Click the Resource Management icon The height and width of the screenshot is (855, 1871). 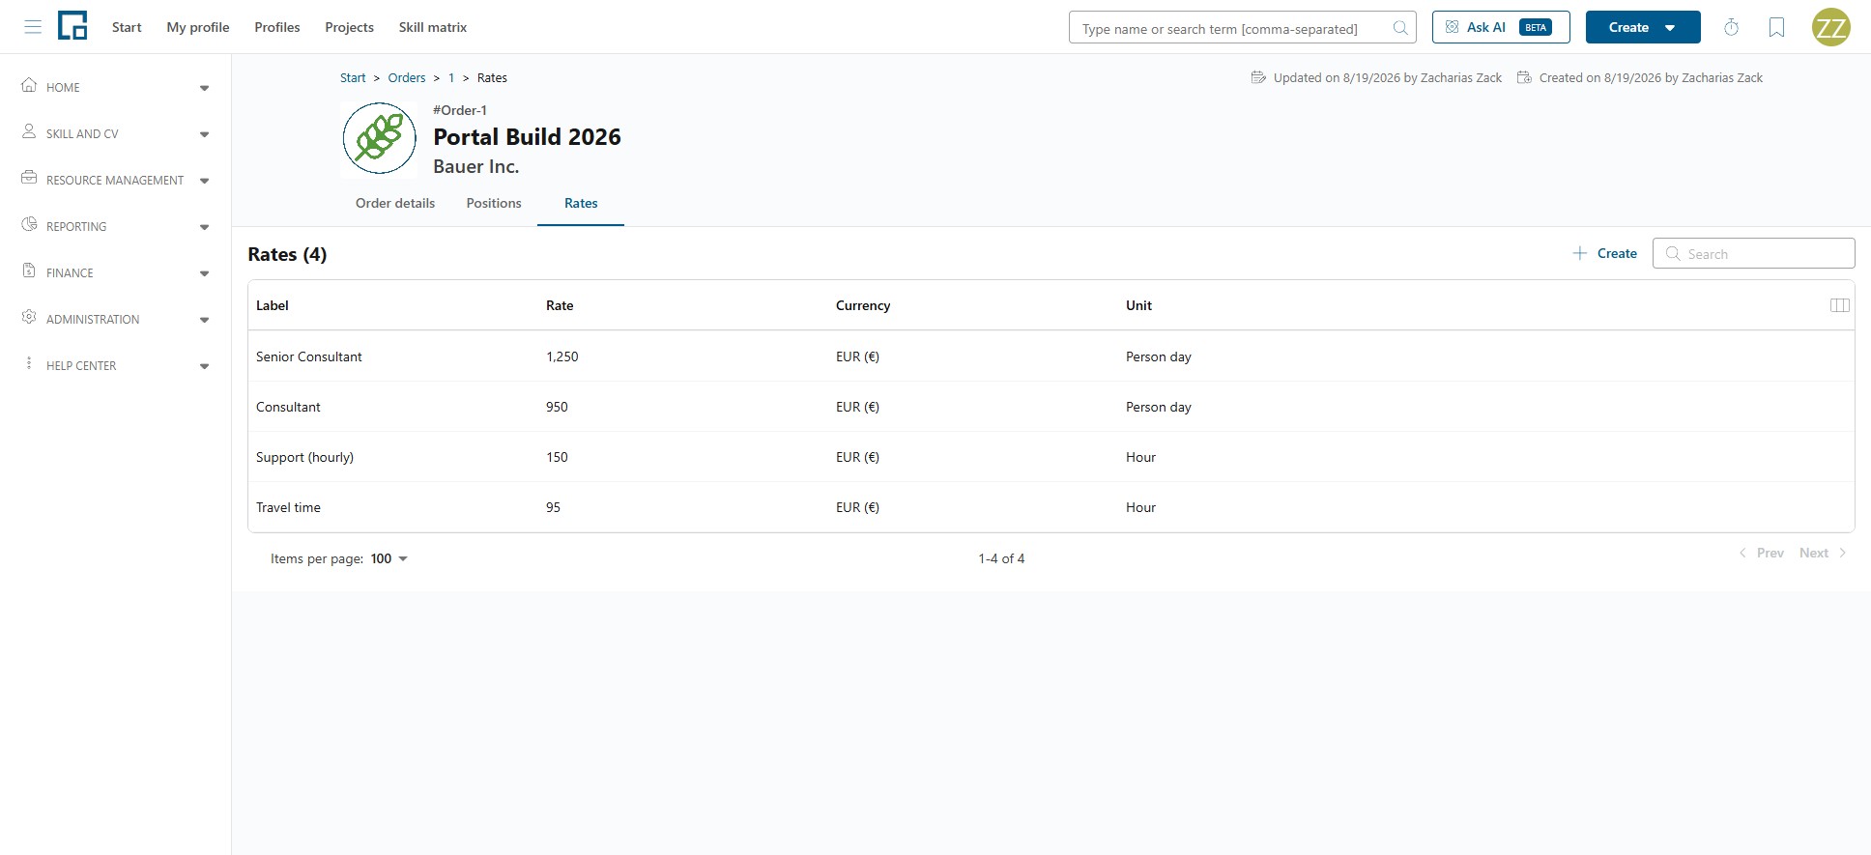(29, 178)
